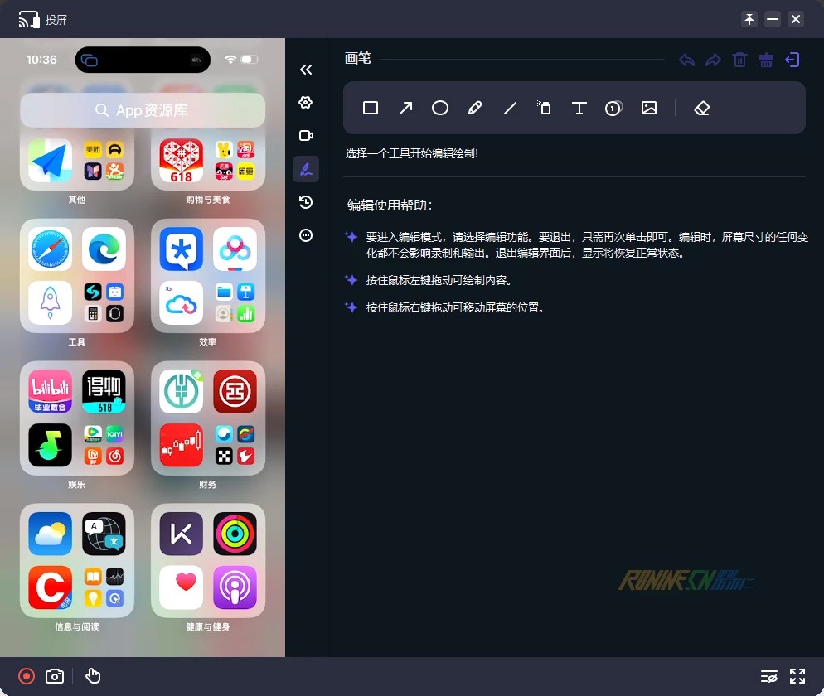Viewport: 824px width, 696px height.
Task: Pick the freehand pencil tool
Action: [x=475, y=108]
